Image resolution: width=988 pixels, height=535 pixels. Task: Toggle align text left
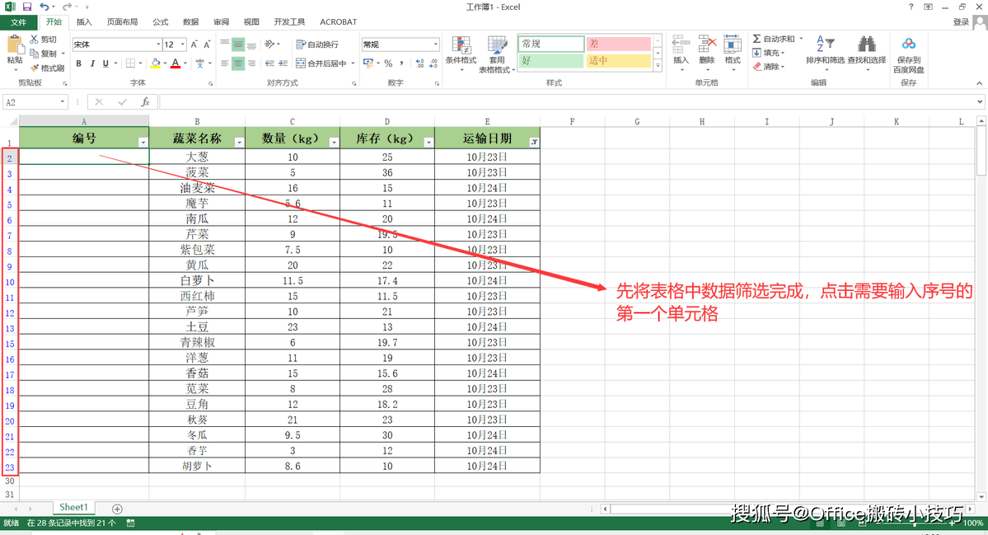point(225,63)
